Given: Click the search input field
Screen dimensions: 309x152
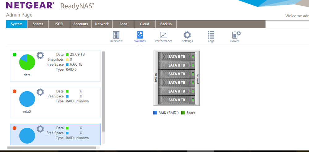Looking at the screenshot, I should 287,24.
